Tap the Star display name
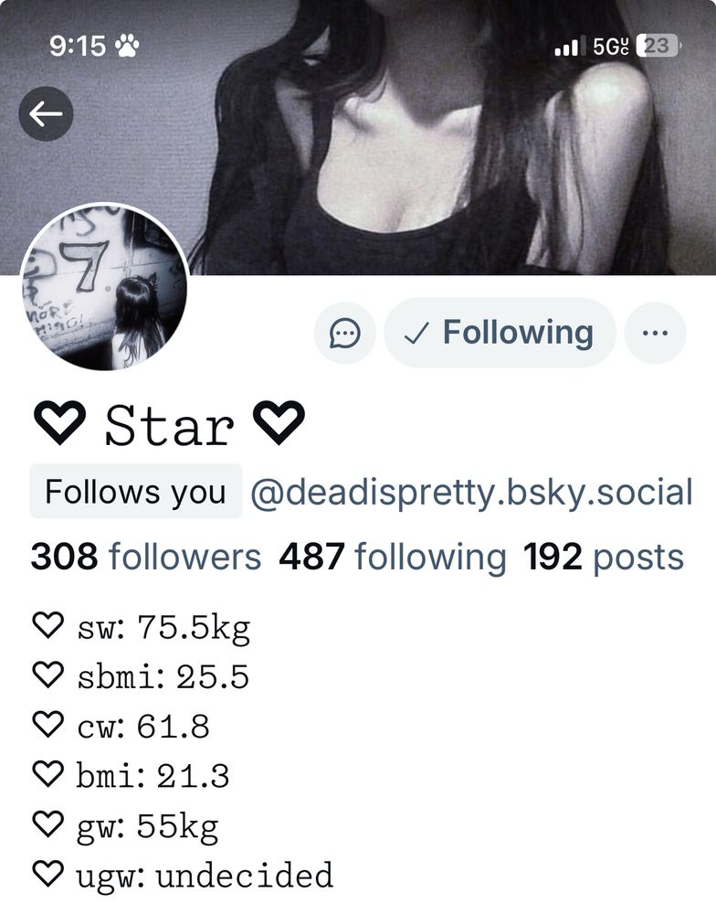Viewport: 716px width, 914px height. (x=170, y=426)
